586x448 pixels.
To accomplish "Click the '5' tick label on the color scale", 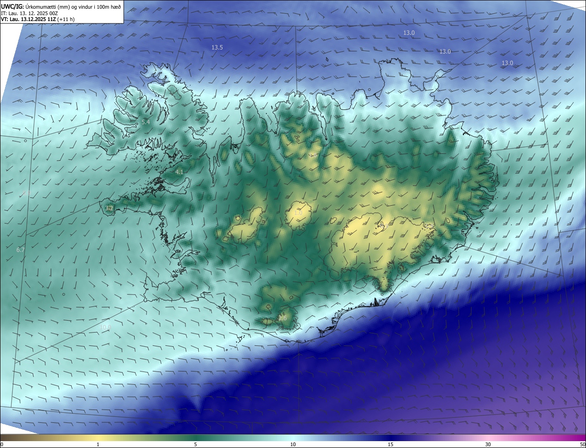I will tap(195, 444).
